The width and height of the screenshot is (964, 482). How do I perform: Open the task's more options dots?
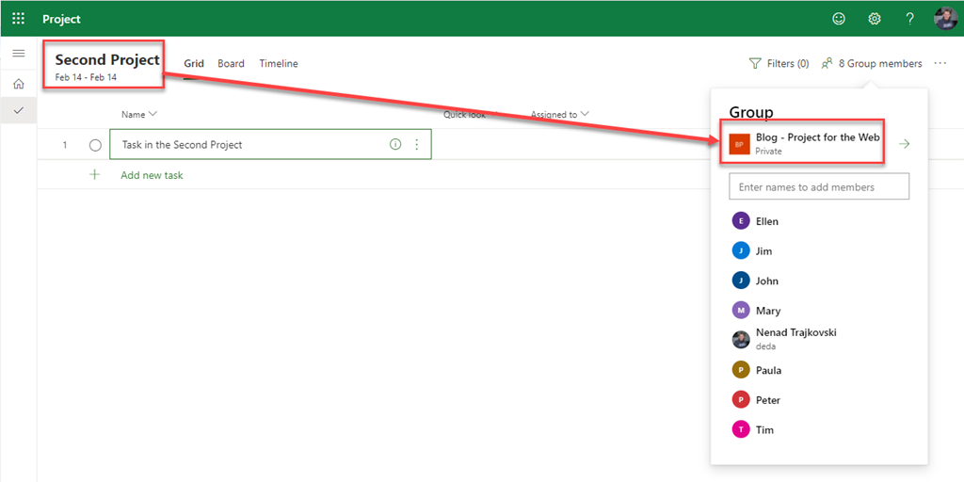click(x=416, y=145)
